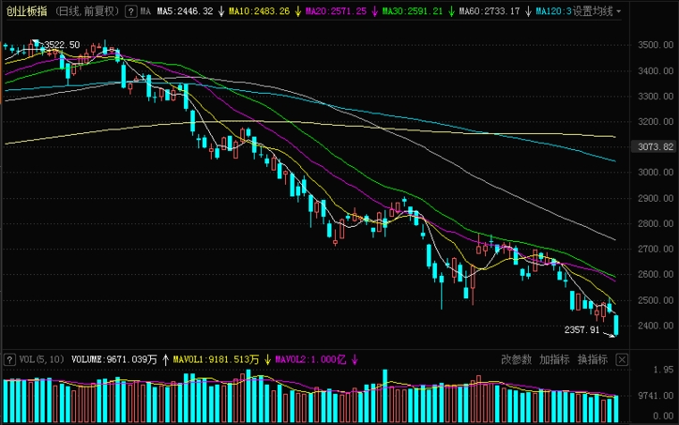This screenshot has height=425, width=679.
Task: Click the 改参数 button
Action: coord(516,359)
